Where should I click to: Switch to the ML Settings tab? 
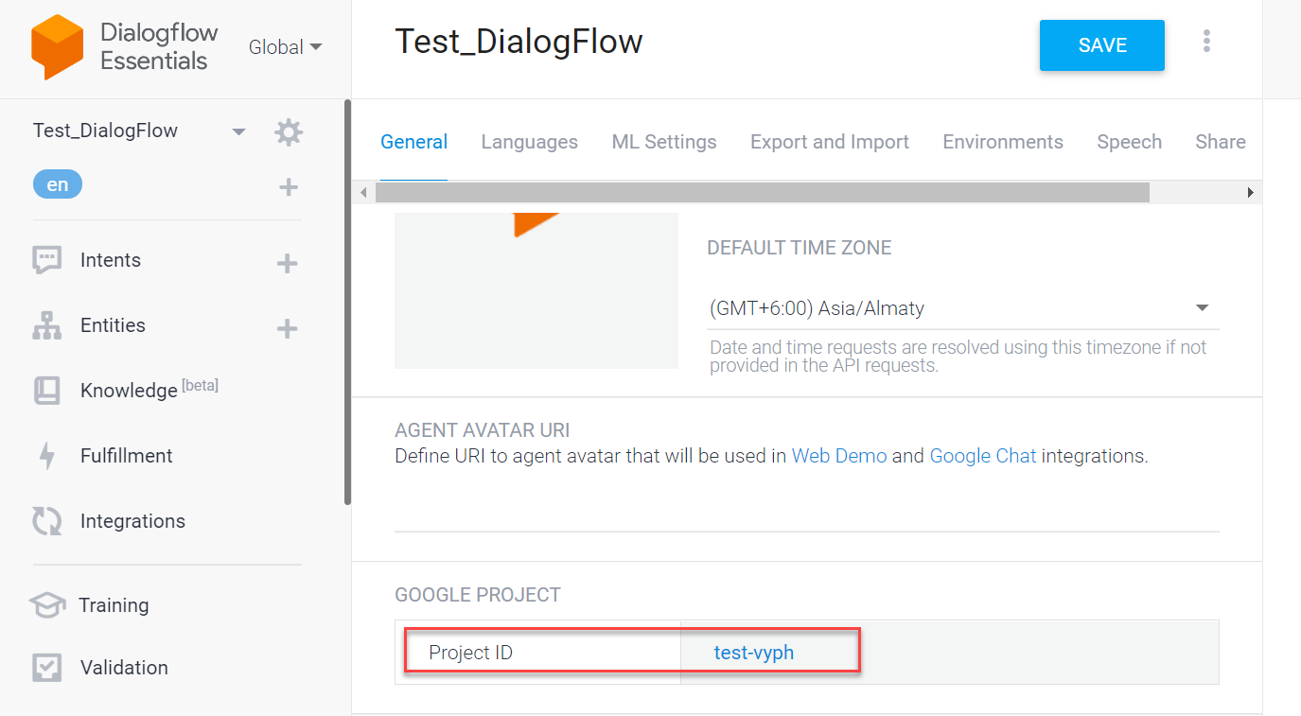click(663, 142)
